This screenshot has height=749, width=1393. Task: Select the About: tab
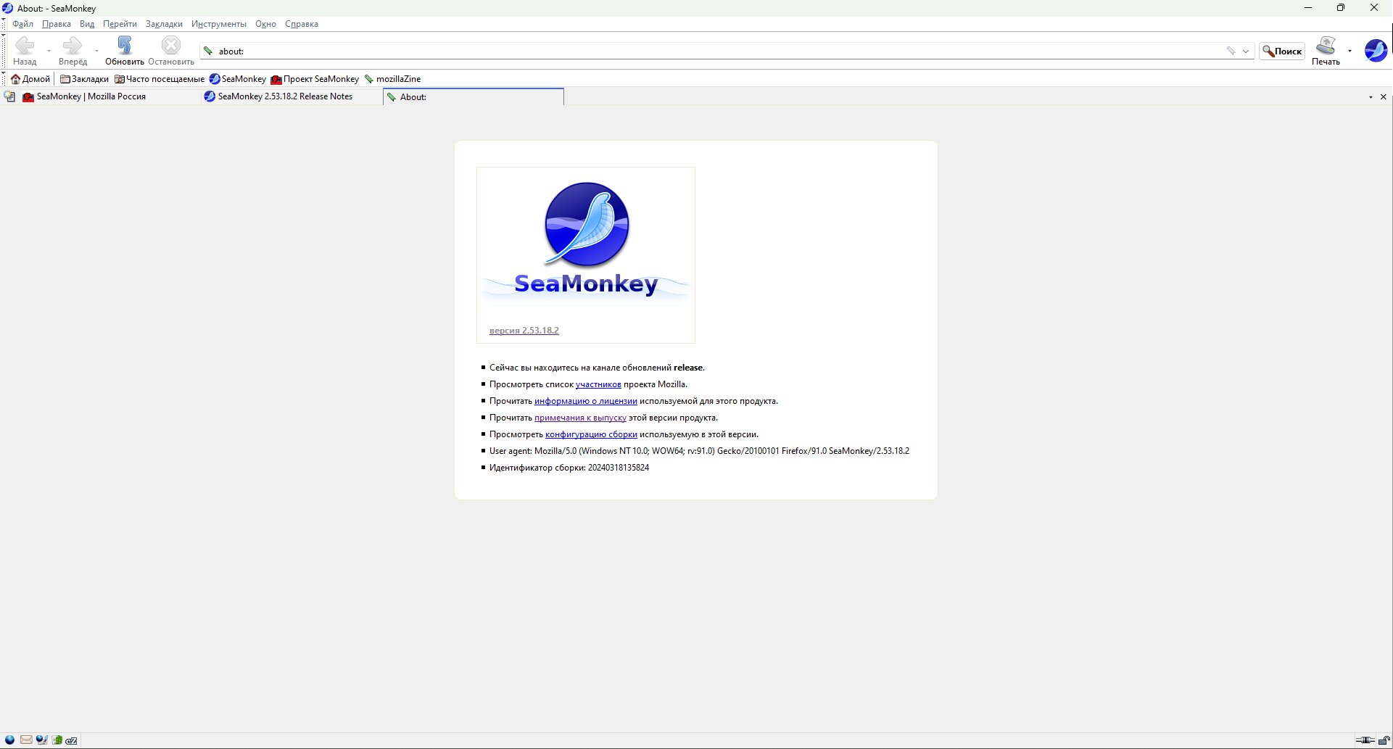click(474, 96)
